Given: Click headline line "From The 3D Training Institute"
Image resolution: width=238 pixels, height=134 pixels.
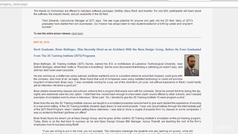Looking at the screenshot, I should point(64,56).
